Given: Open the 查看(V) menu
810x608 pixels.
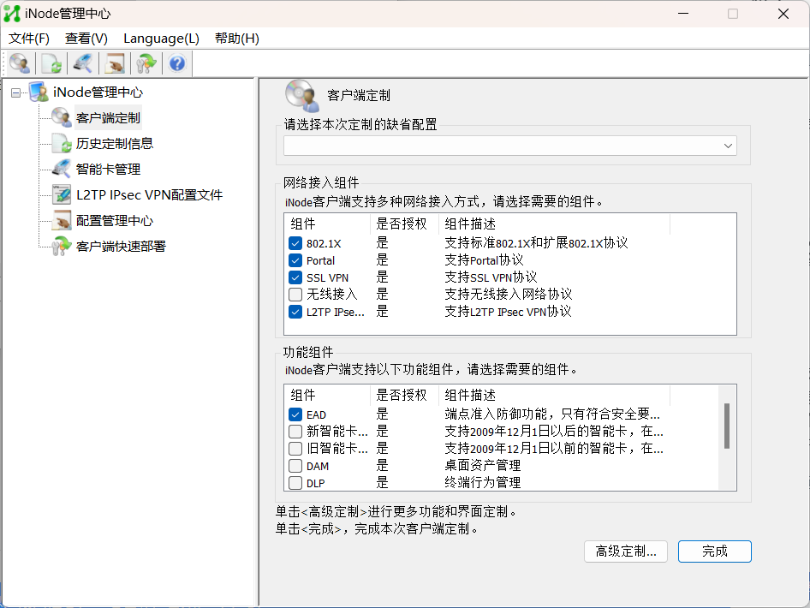Looking at the screenshot, I should pos(86,39).
